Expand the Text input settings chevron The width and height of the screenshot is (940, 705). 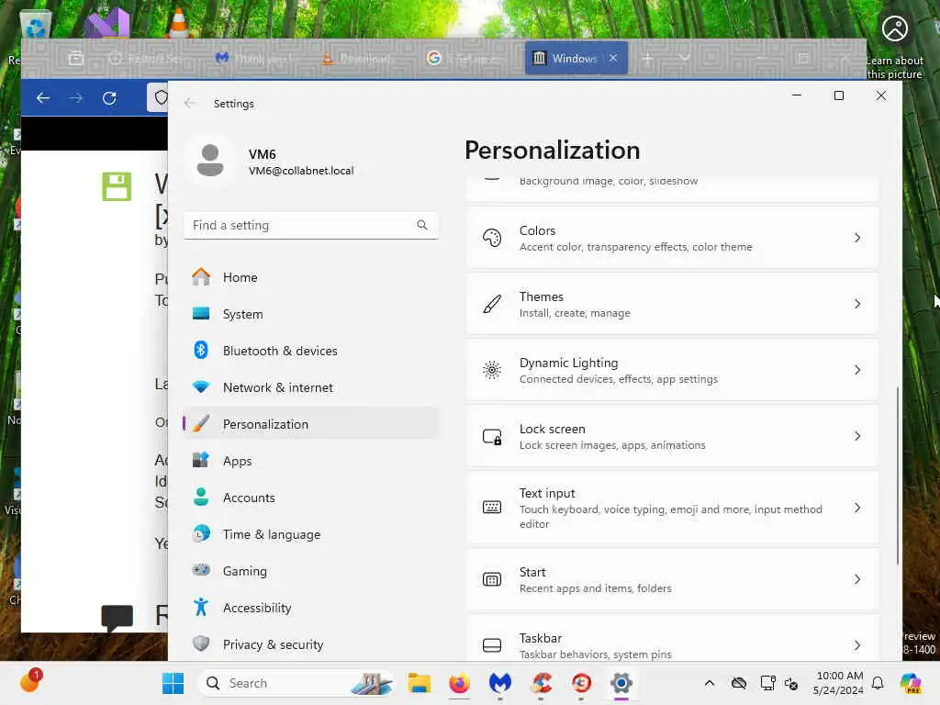pyautogui.click(x=857, y=508)
